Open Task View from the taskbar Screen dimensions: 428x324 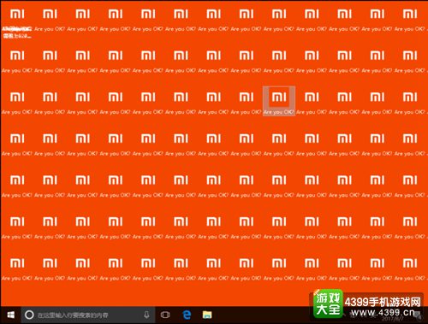point(165,315)
